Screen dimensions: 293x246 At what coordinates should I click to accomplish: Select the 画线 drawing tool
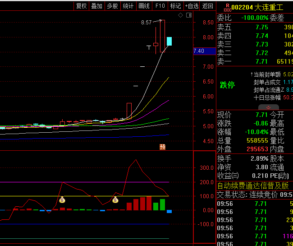point(144,6)
